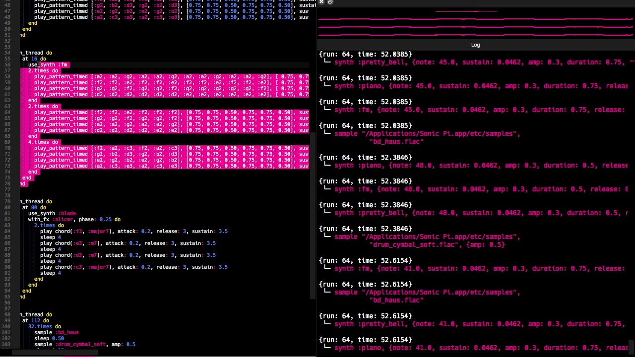Click 'use_synth :blade' in the editor
The image size is (635, 357).
[52, 213]
